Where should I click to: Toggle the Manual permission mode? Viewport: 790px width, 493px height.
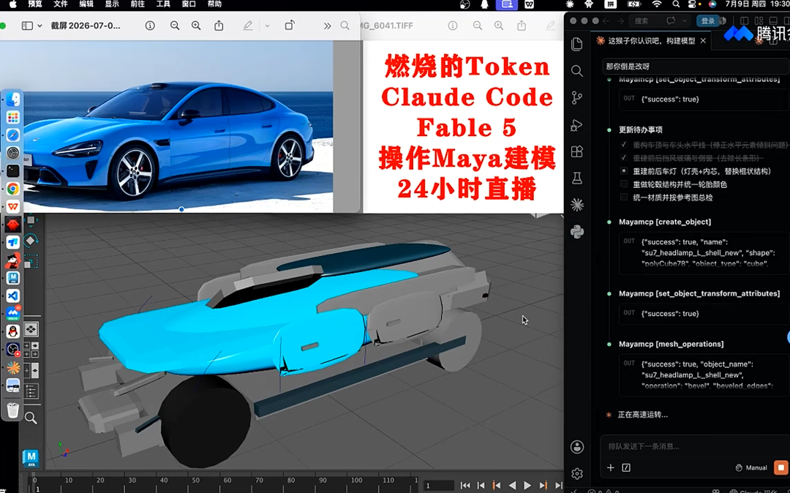pos(751,468)
